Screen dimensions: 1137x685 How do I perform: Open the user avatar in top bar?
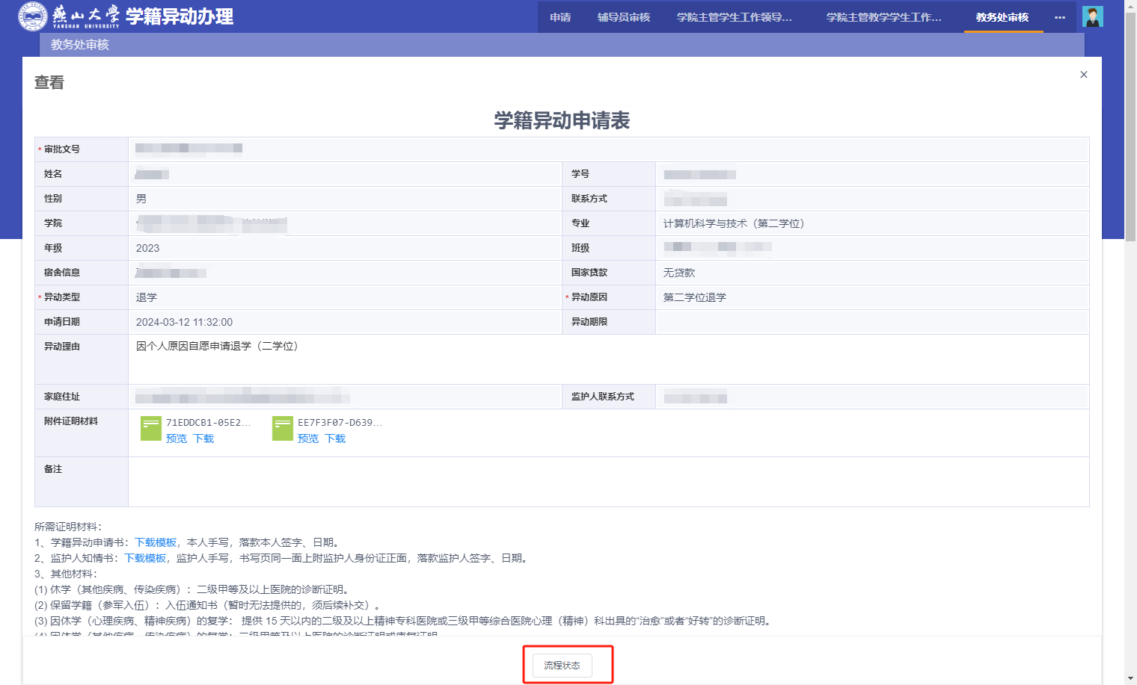1092,16
